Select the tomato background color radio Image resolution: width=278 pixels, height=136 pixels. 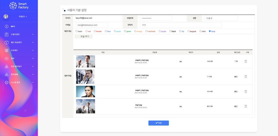coord(94,31)
